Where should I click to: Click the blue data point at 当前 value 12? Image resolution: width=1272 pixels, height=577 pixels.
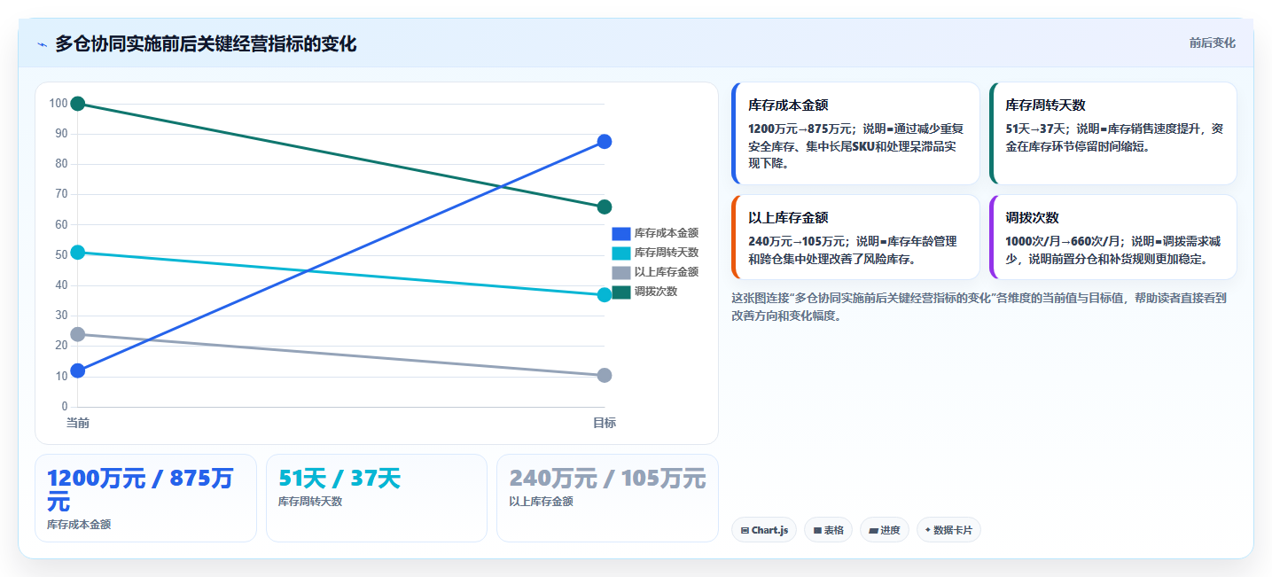78,370
